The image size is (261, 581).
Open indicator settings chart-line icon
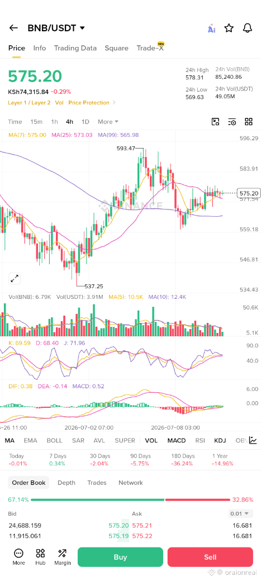253,440
